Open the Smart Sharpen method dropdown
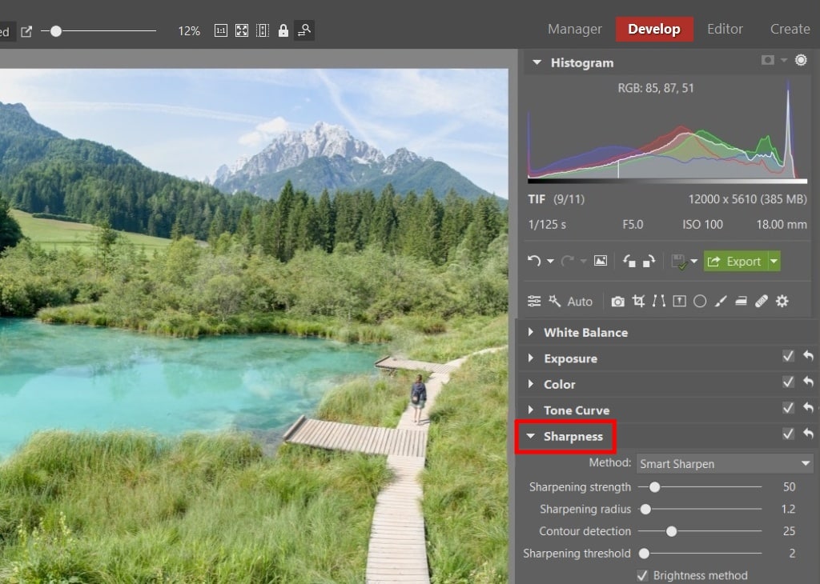 (723, 463)
